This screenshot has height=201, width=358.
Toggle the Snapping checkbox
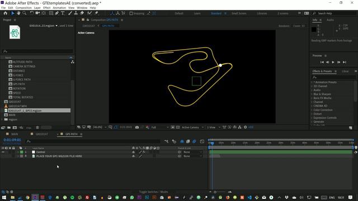pyautogui.click(x=131, y=13)
